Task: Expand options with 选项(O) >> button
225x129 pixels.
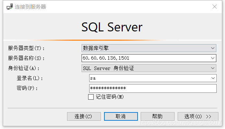Action: click(x=198, y=116)
